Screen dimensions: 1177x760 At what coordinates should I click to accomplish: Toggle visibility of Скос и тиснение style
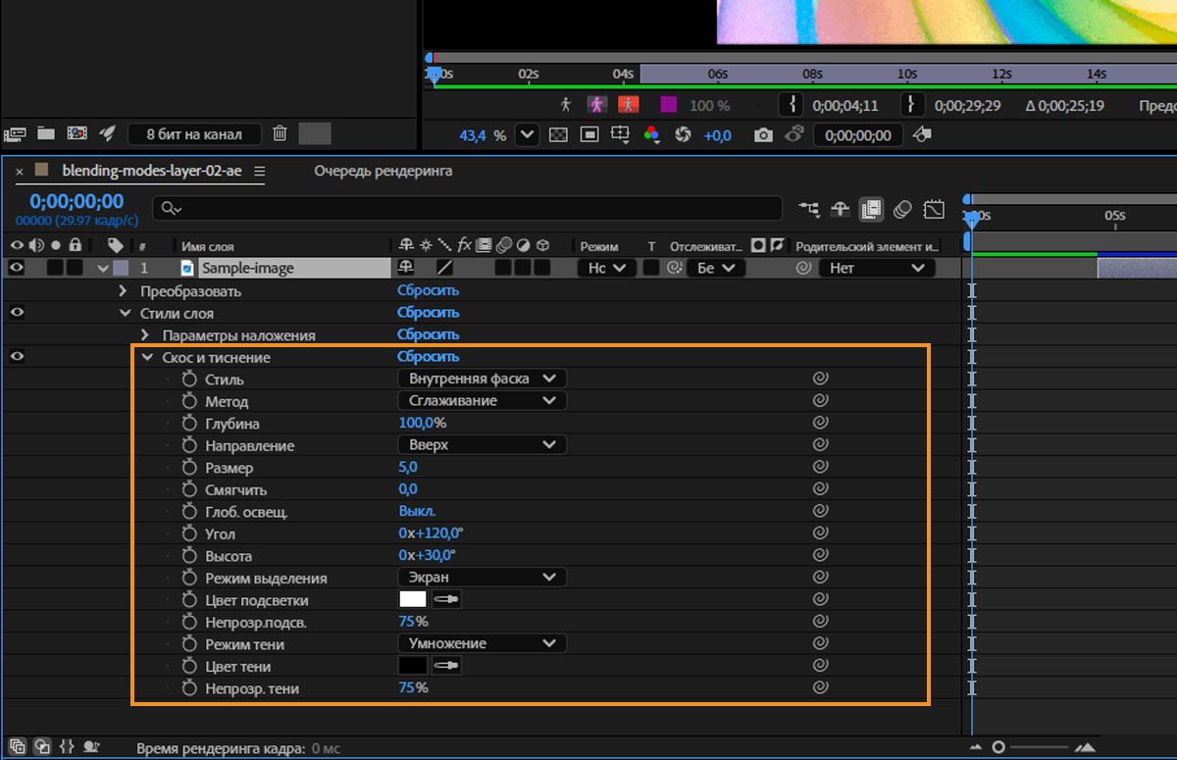(x=17, y=357)
